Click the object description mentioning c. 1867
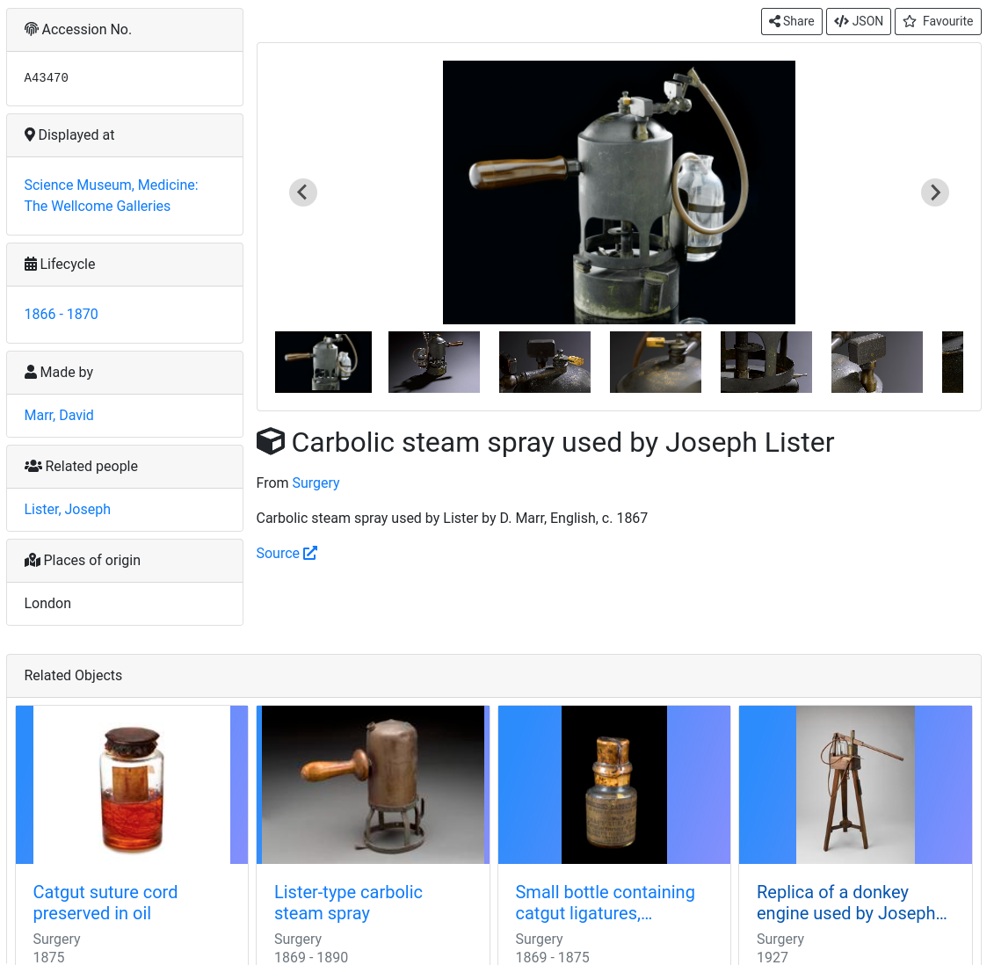 coord(452,519)
